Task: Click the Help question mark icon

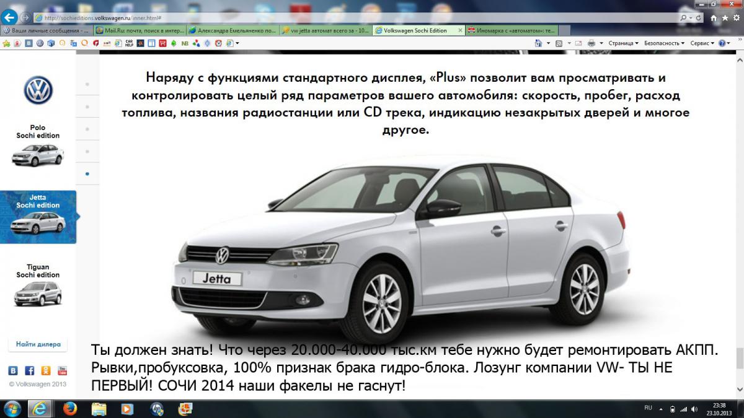Action: click(722, 43)
